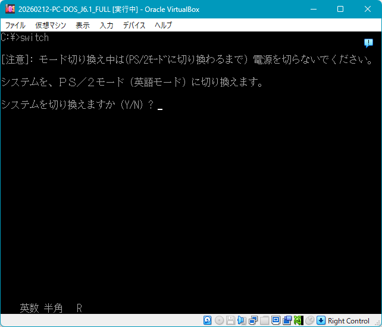Image resolution: width=382 pixels, height=327 pixels.
Task: Open the デバイス menu
Action: 134,26
